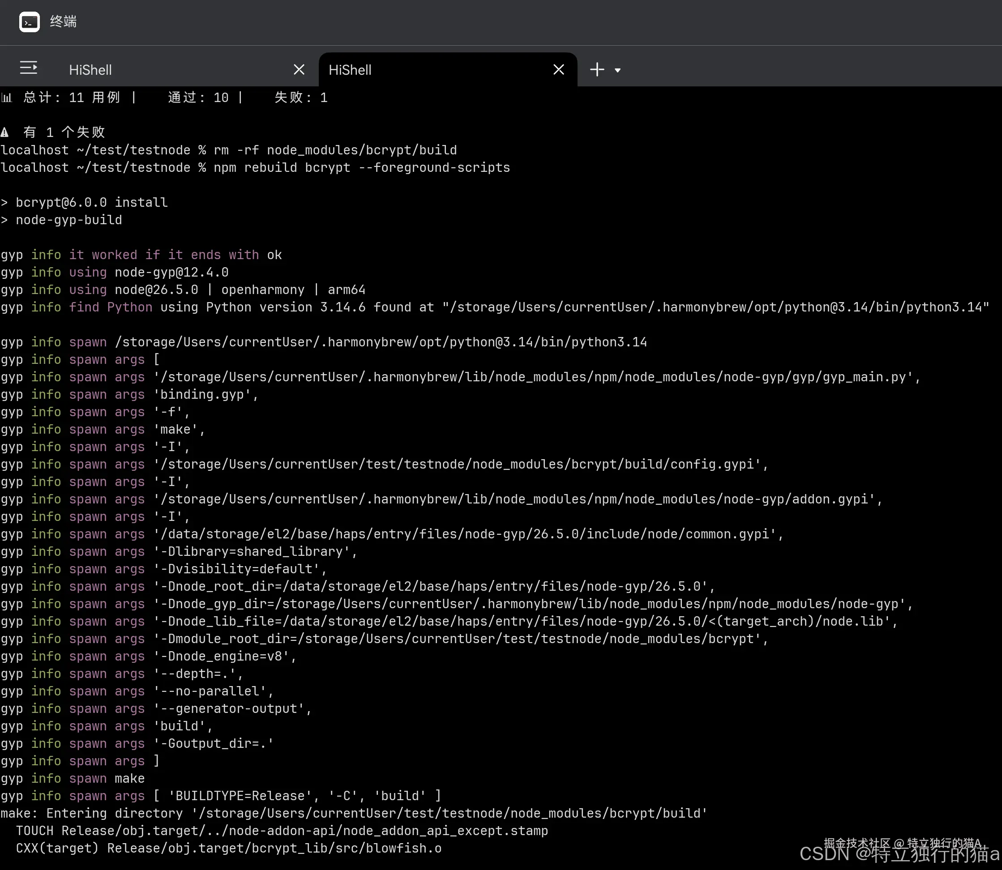Click the line 'gyp info spawn make'
The height and width of the screenshot is (870, 1002).
(x=73, y=778)
